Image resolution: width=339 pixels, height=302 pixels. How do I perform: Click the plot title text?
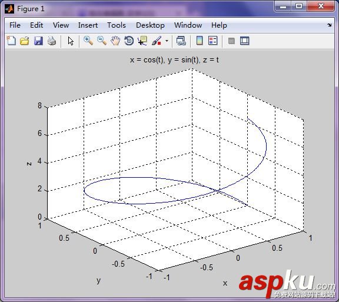pyautogui.click(x=174, y=60)
